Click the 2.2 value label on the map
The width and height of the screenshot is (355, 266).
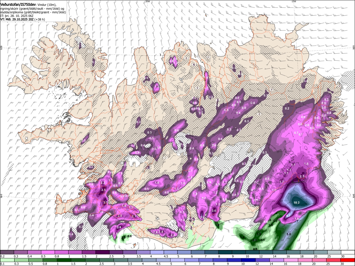(103, 183)
